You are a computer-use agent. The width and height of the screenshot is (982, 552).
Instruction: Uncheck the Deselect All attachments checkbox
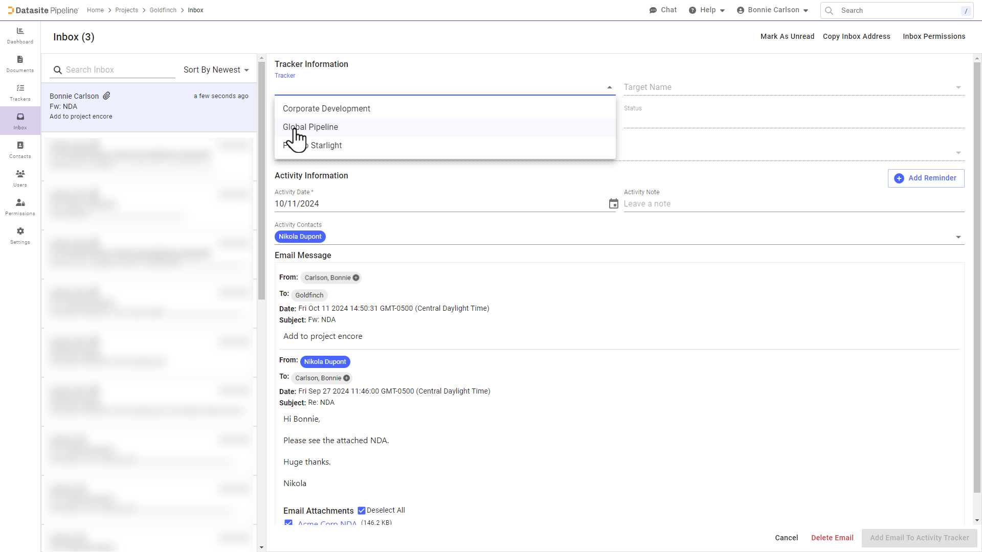[x=362, y=510]
